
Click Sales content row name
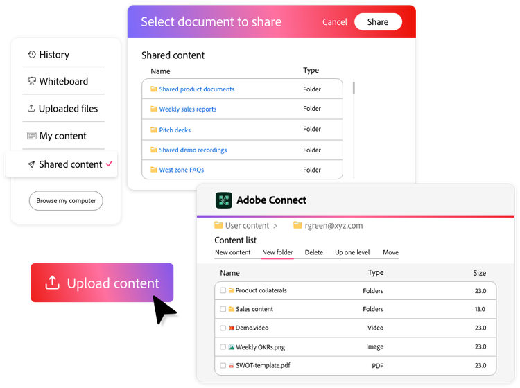254,309
